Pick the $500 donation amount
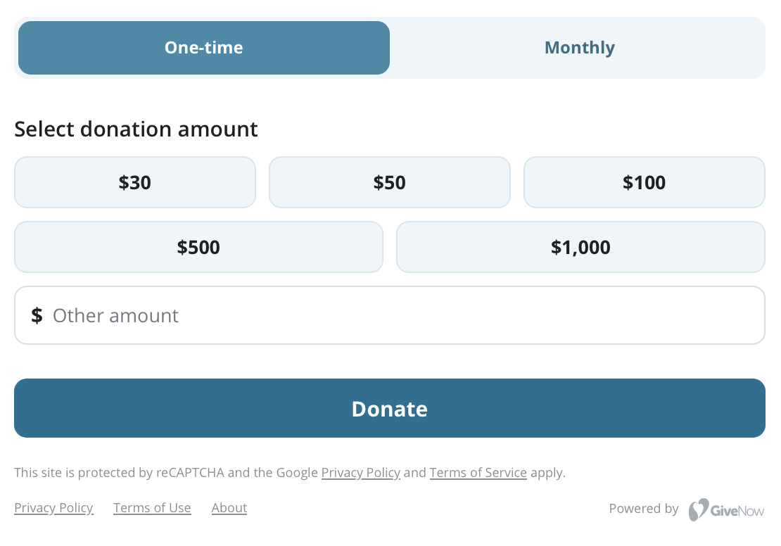Viewport: 781px width, 546px height. point(198,247)
